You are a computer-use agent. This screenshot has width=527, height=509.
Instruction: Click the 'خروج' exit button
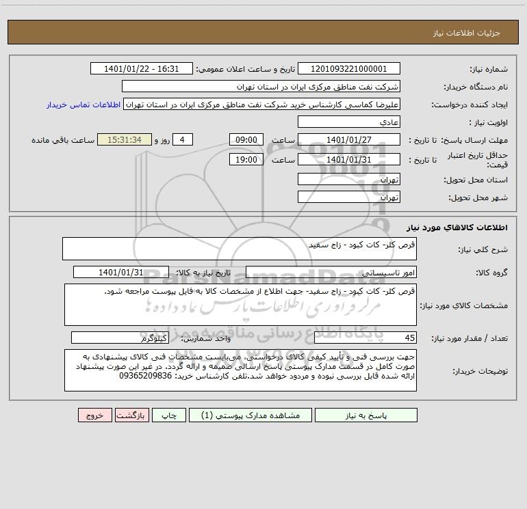pyautogui.click(x=94, y=415)
